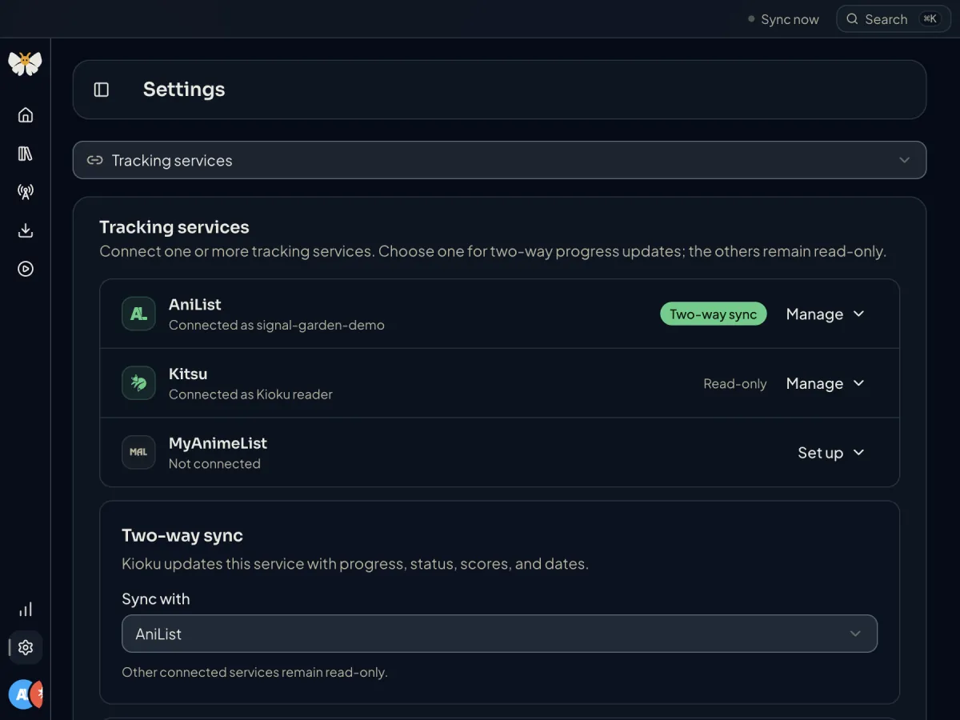Open the Sync with AniList combo box
Image resolution: width=960 pixels, height=720 pixels.
[x=499, y=634]
